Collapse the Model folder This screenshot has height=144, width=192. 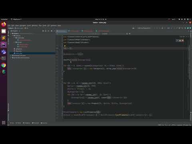14,42
